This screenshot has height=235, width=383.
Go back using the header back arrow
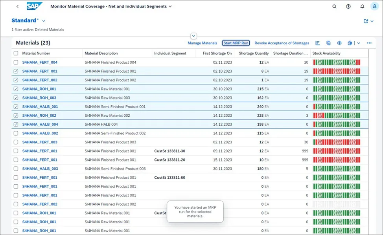(17, 6)
